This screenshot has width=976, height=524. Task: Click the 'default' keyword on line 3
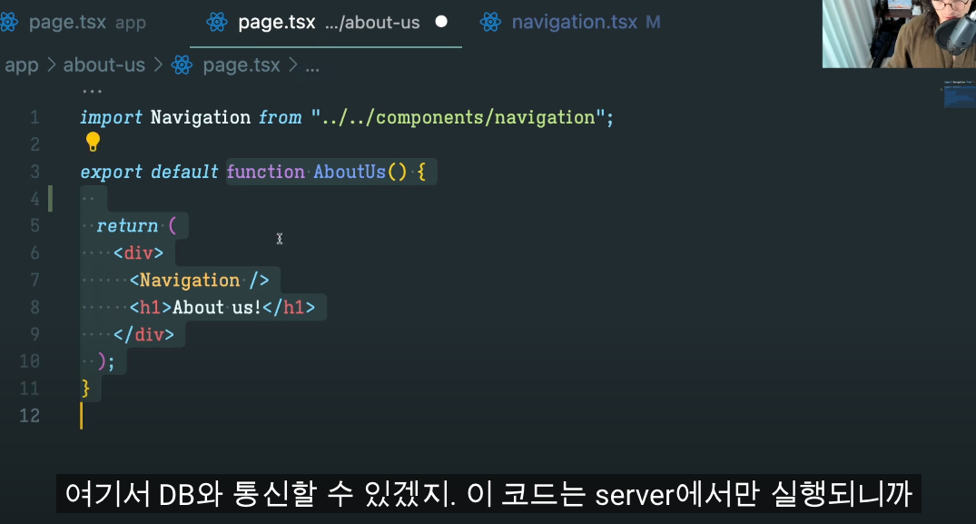click(184, 173)
